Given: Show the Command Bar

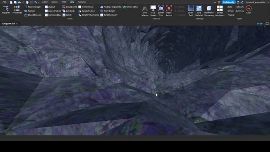Looking at the screenshot, I should [53, 15].
